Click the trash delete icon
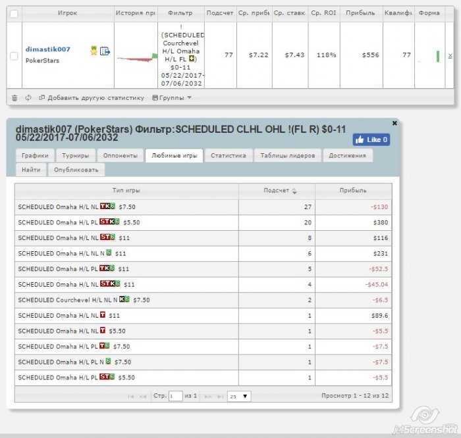Screen dimensions: 461x438 [14, 98]
